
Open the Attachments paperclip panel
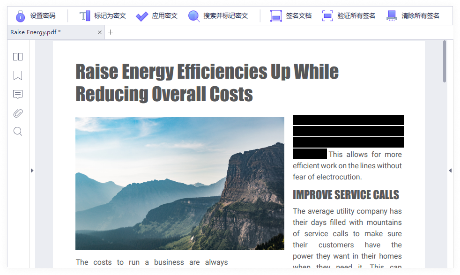tap(18, 113)
